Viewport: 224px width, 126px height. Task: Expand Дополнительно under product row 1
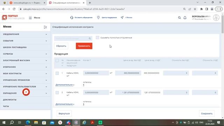coord(65,85)
